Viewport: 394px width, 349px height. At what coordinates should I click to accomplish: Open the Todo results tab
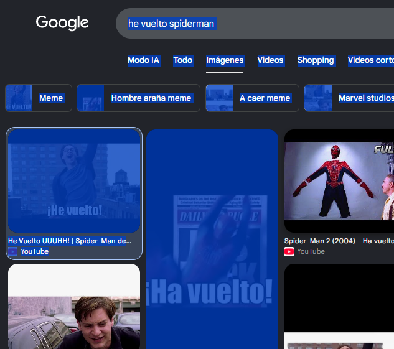(182, 60)
